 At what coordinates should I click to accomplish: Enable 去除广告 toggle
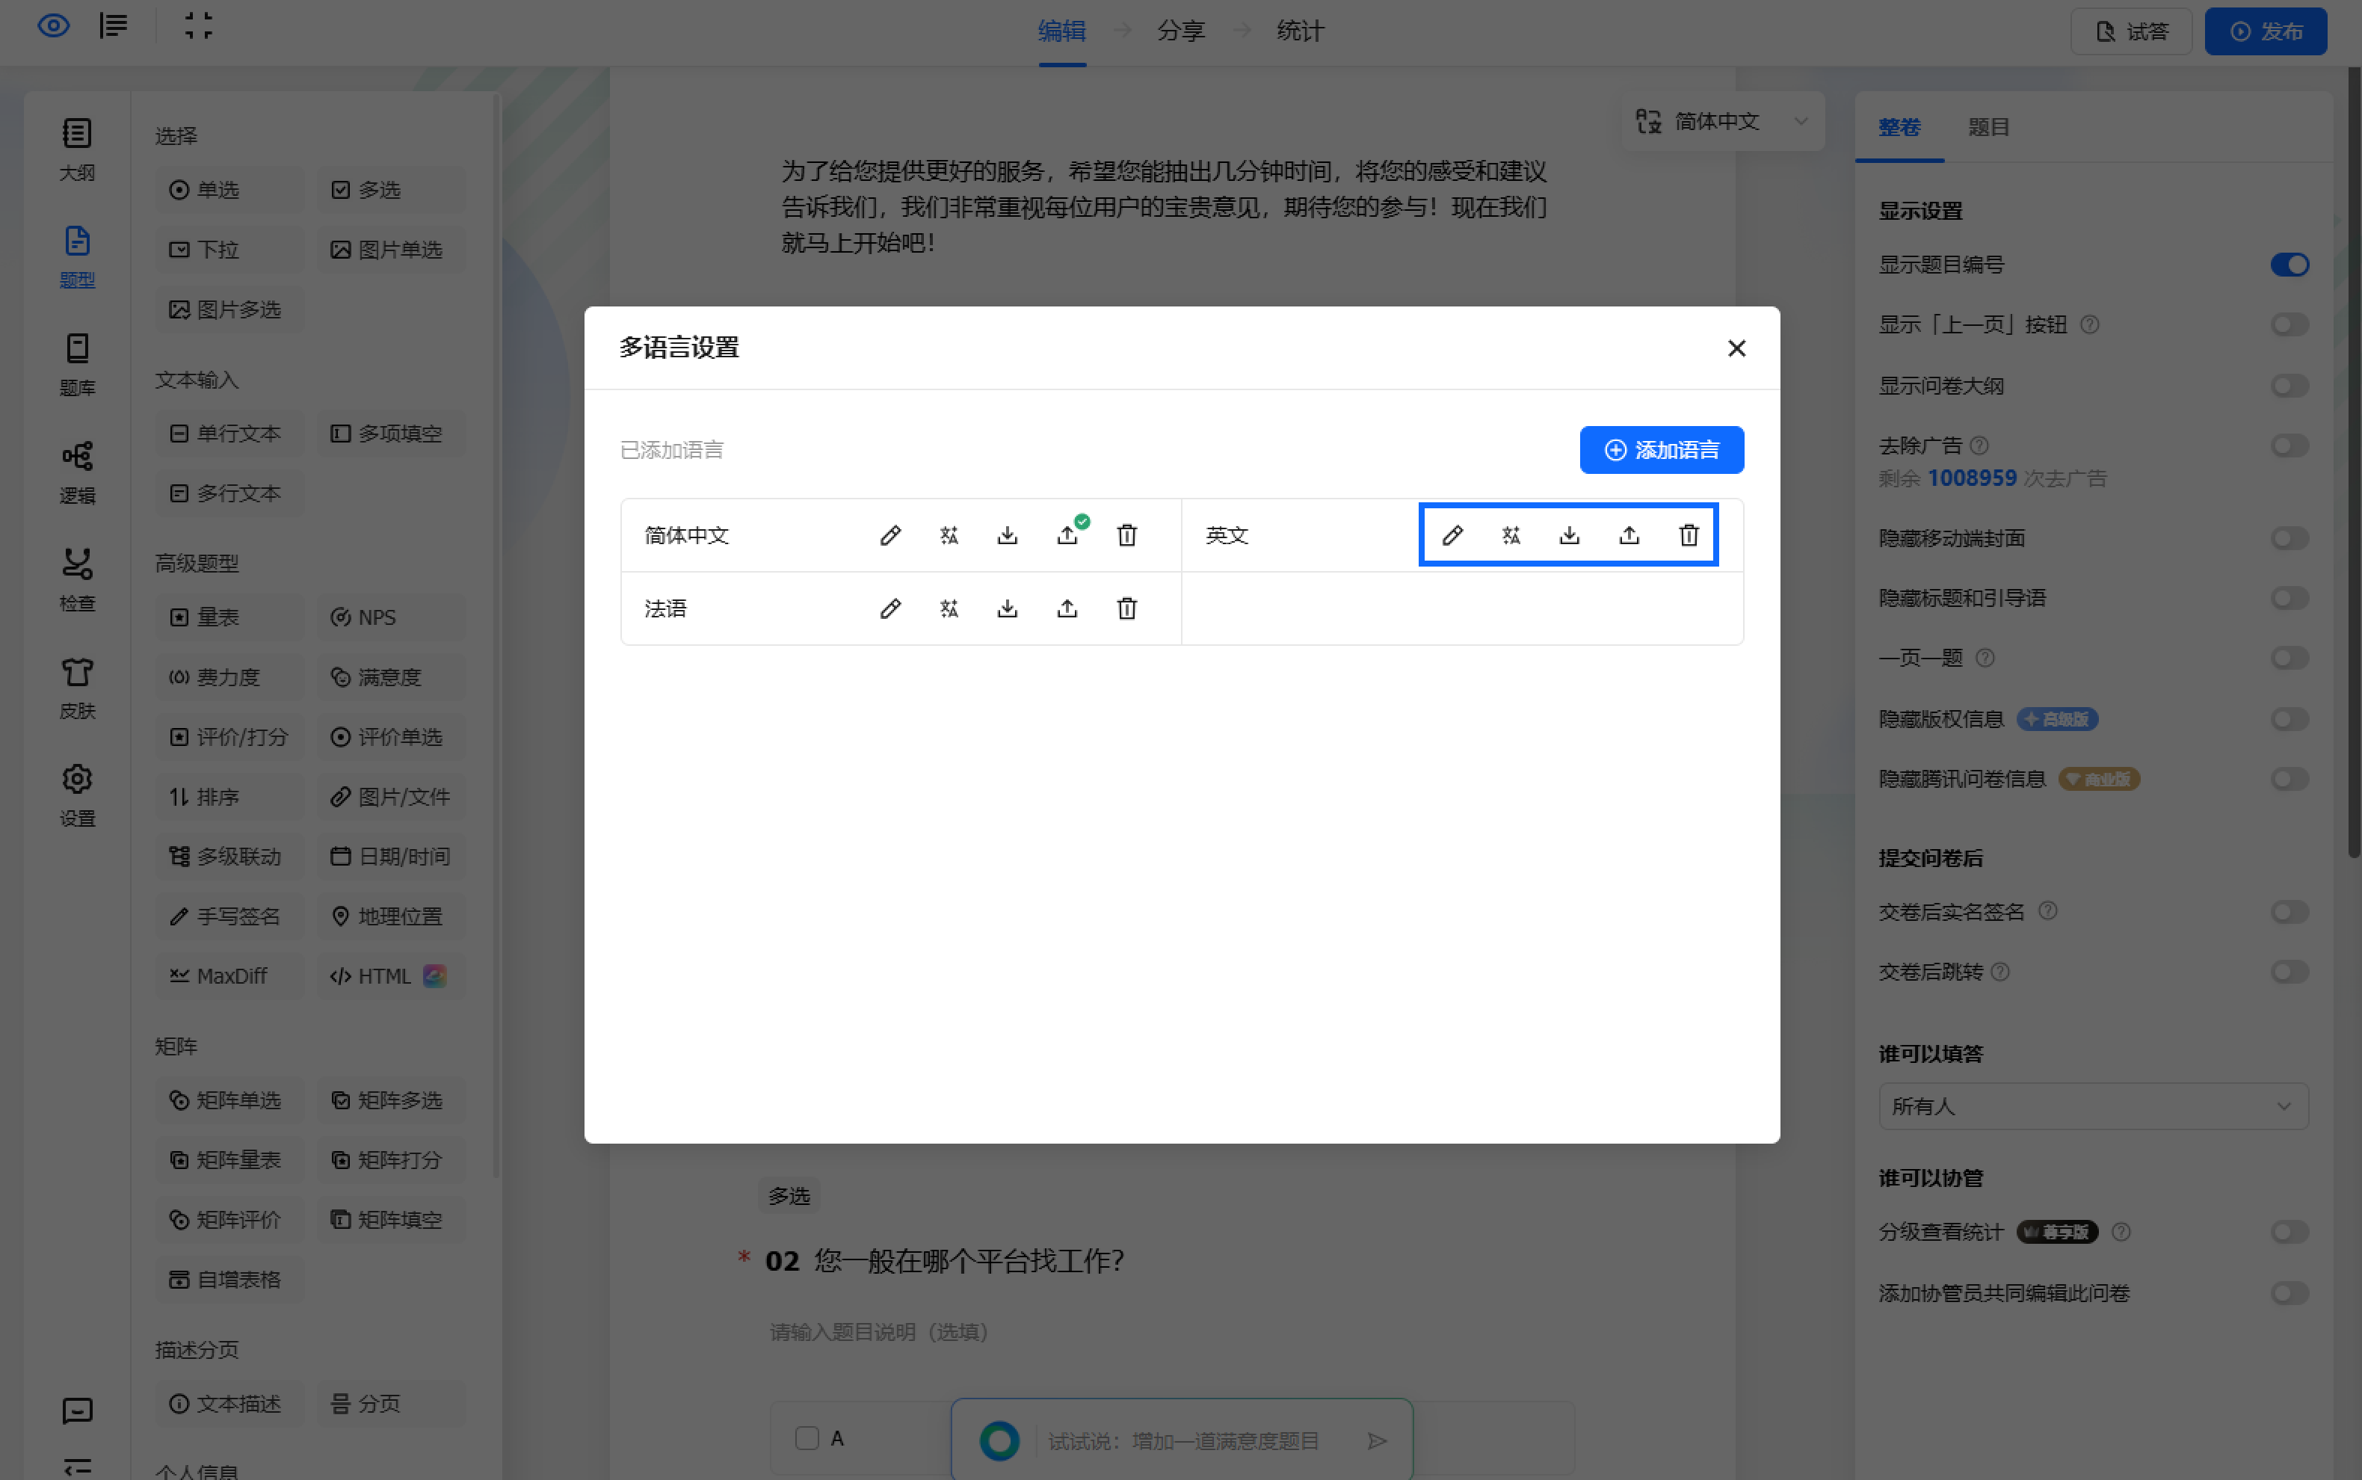pos(2289,446)
